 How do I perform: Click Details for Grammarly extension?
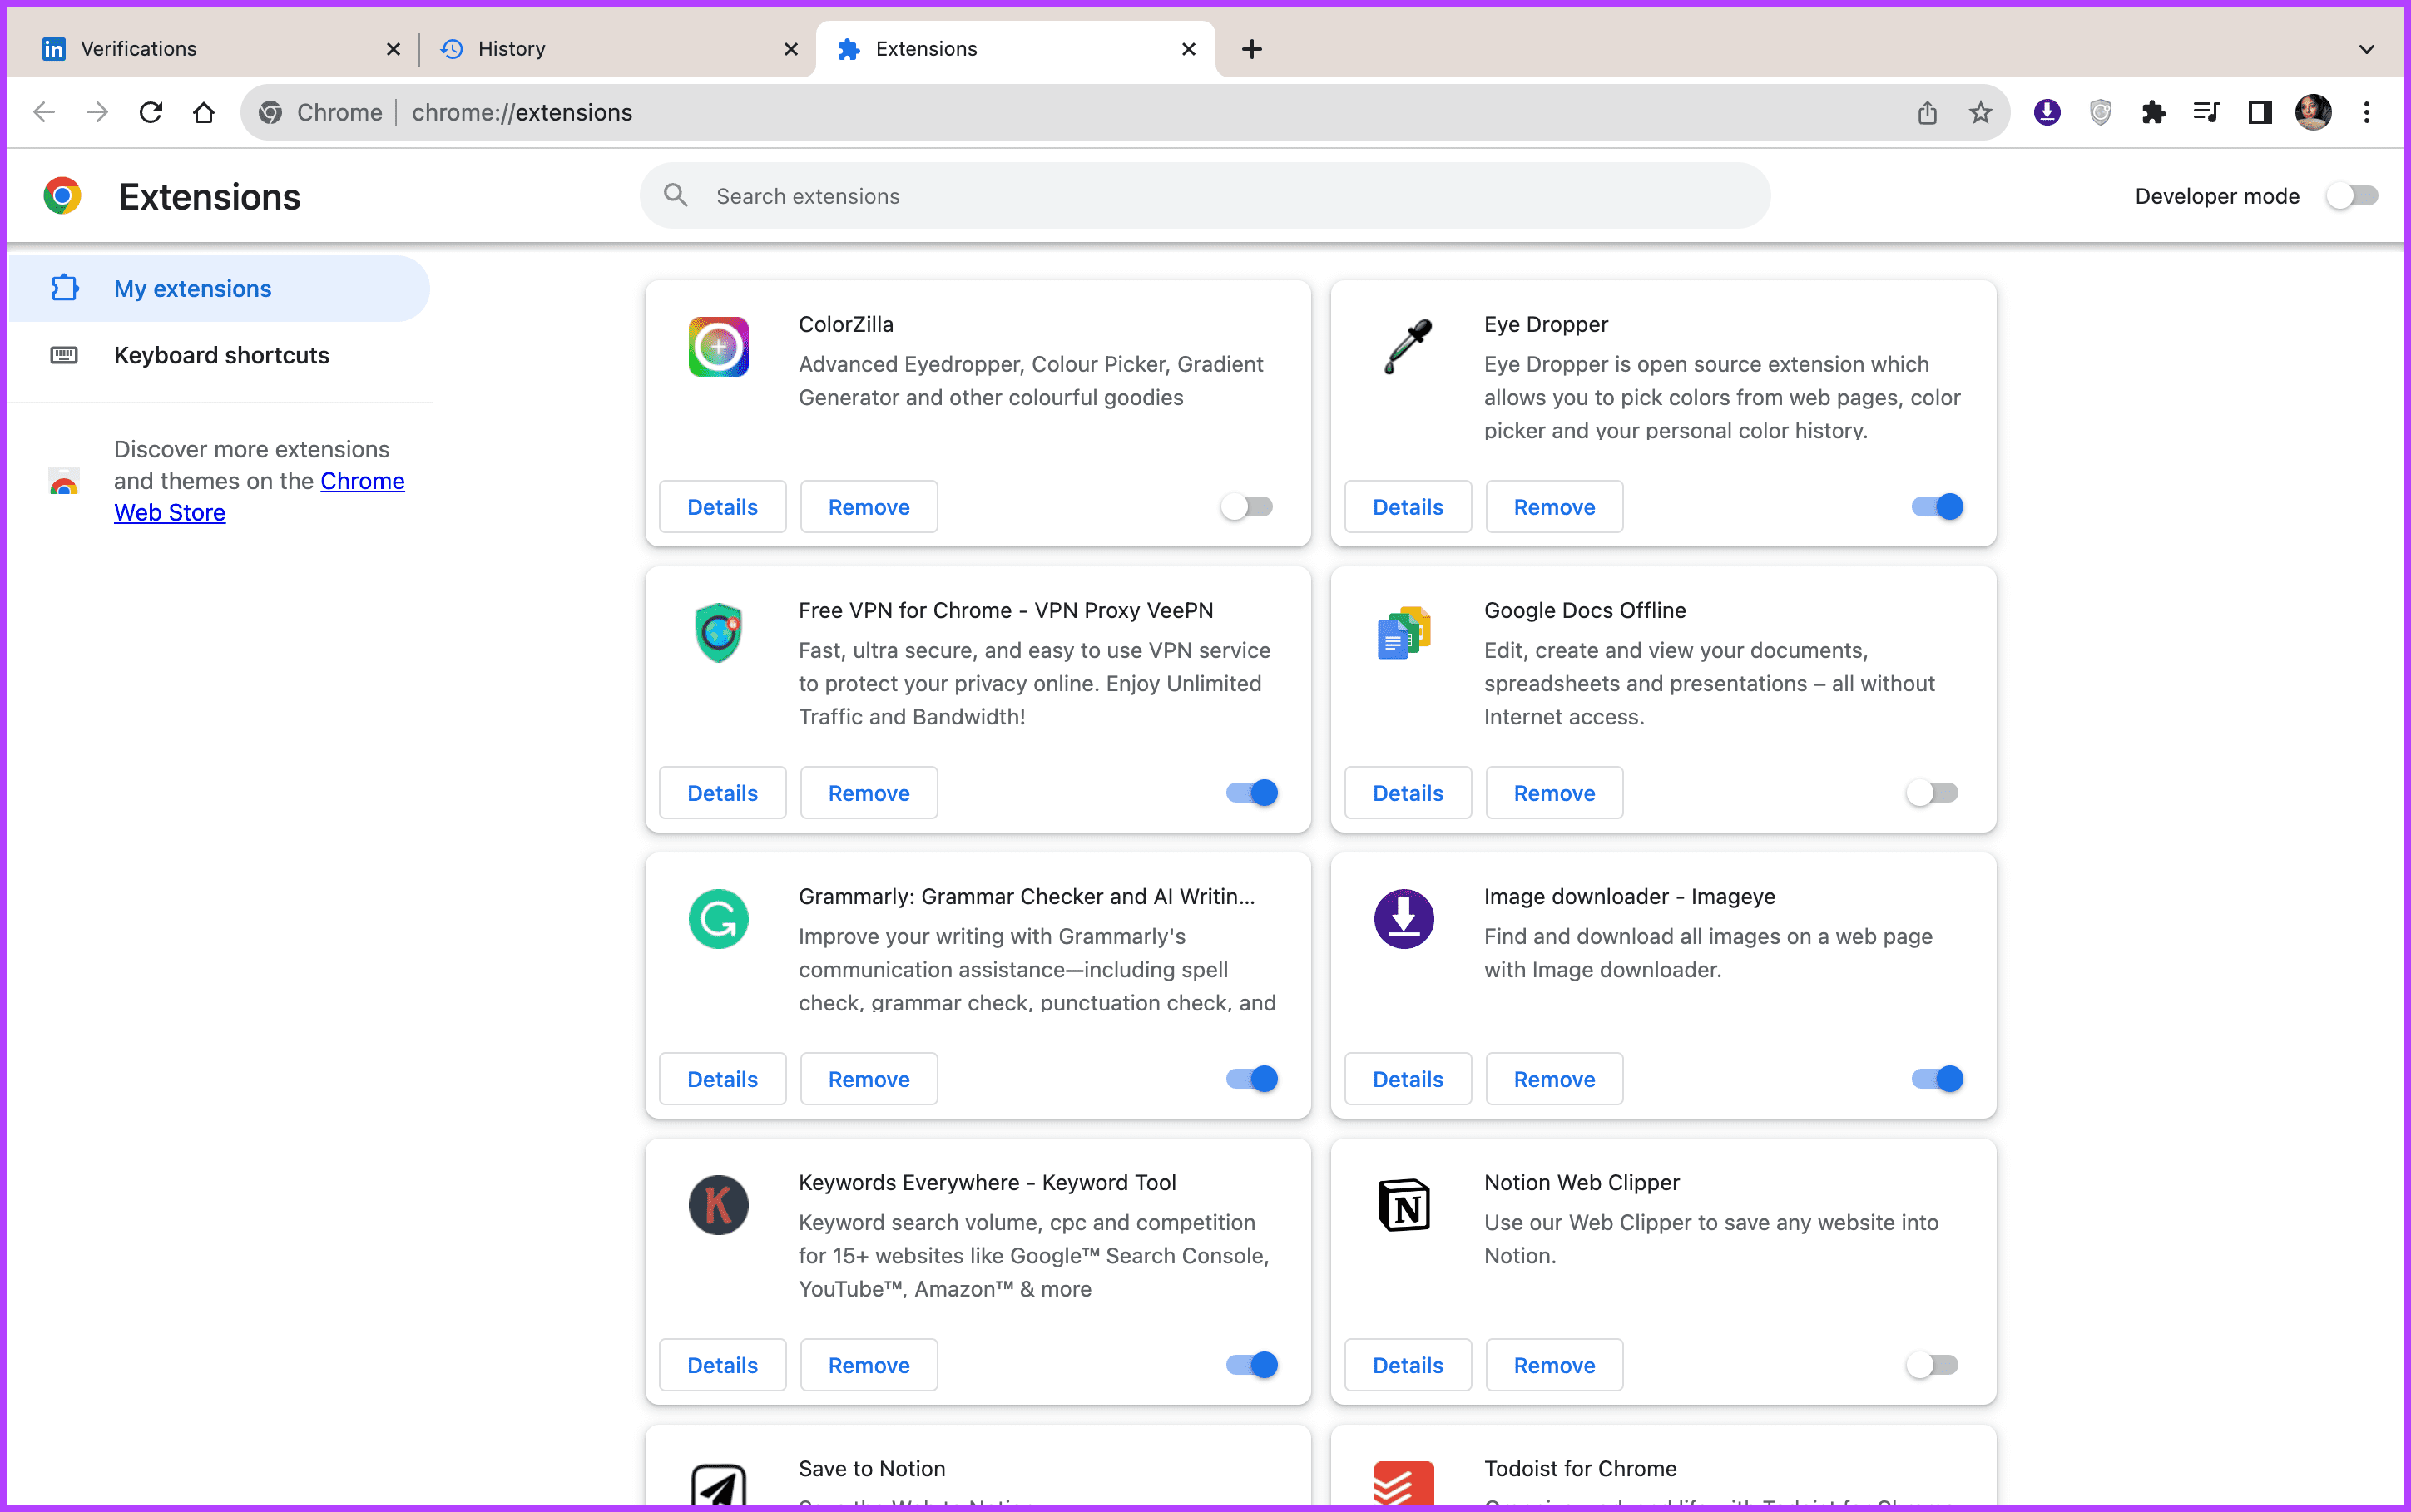pos(721,1078)
